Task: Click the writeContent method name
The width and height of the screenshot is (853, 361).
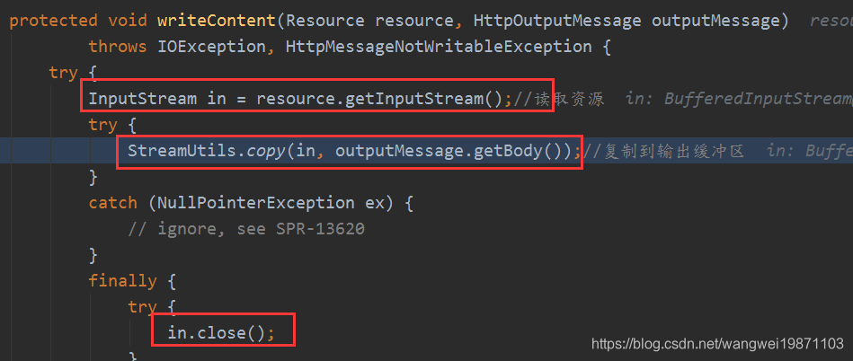Action: 217,21
